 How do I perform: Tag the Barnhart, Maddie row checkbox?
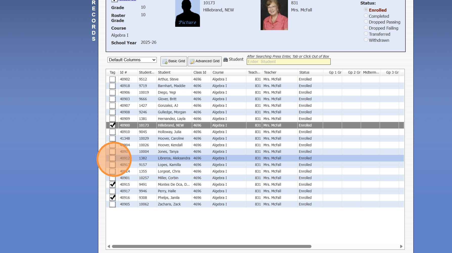coord(112,86)
